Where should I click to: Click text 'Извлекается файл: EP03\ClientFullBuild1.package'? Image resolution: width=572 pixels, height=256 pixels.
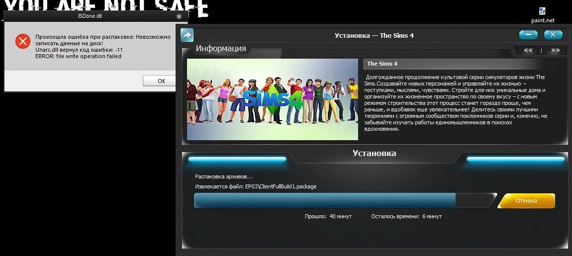256,186
